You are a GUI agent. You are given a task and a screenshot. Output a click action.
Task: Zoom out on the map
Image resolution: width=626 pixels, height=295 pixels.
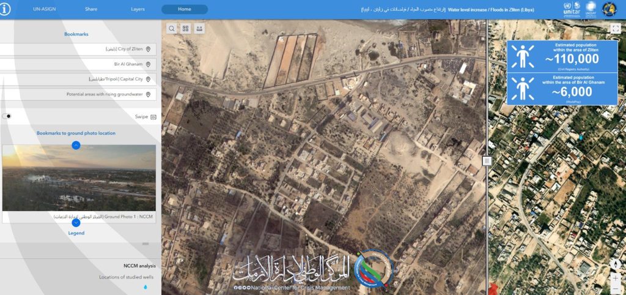click(x=615, y=288)
